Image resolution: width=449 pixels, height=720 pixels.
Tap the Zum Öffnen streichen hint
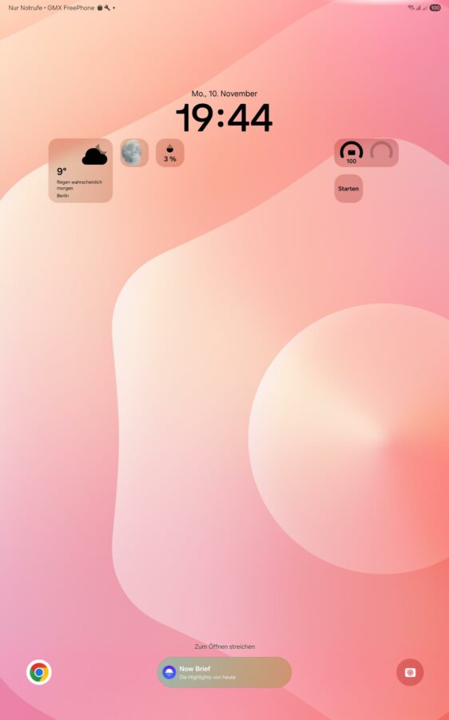pos(224,646)
